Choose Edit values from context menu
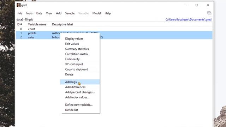This screenshot has width=226, height=127. [x=80, y=44]
